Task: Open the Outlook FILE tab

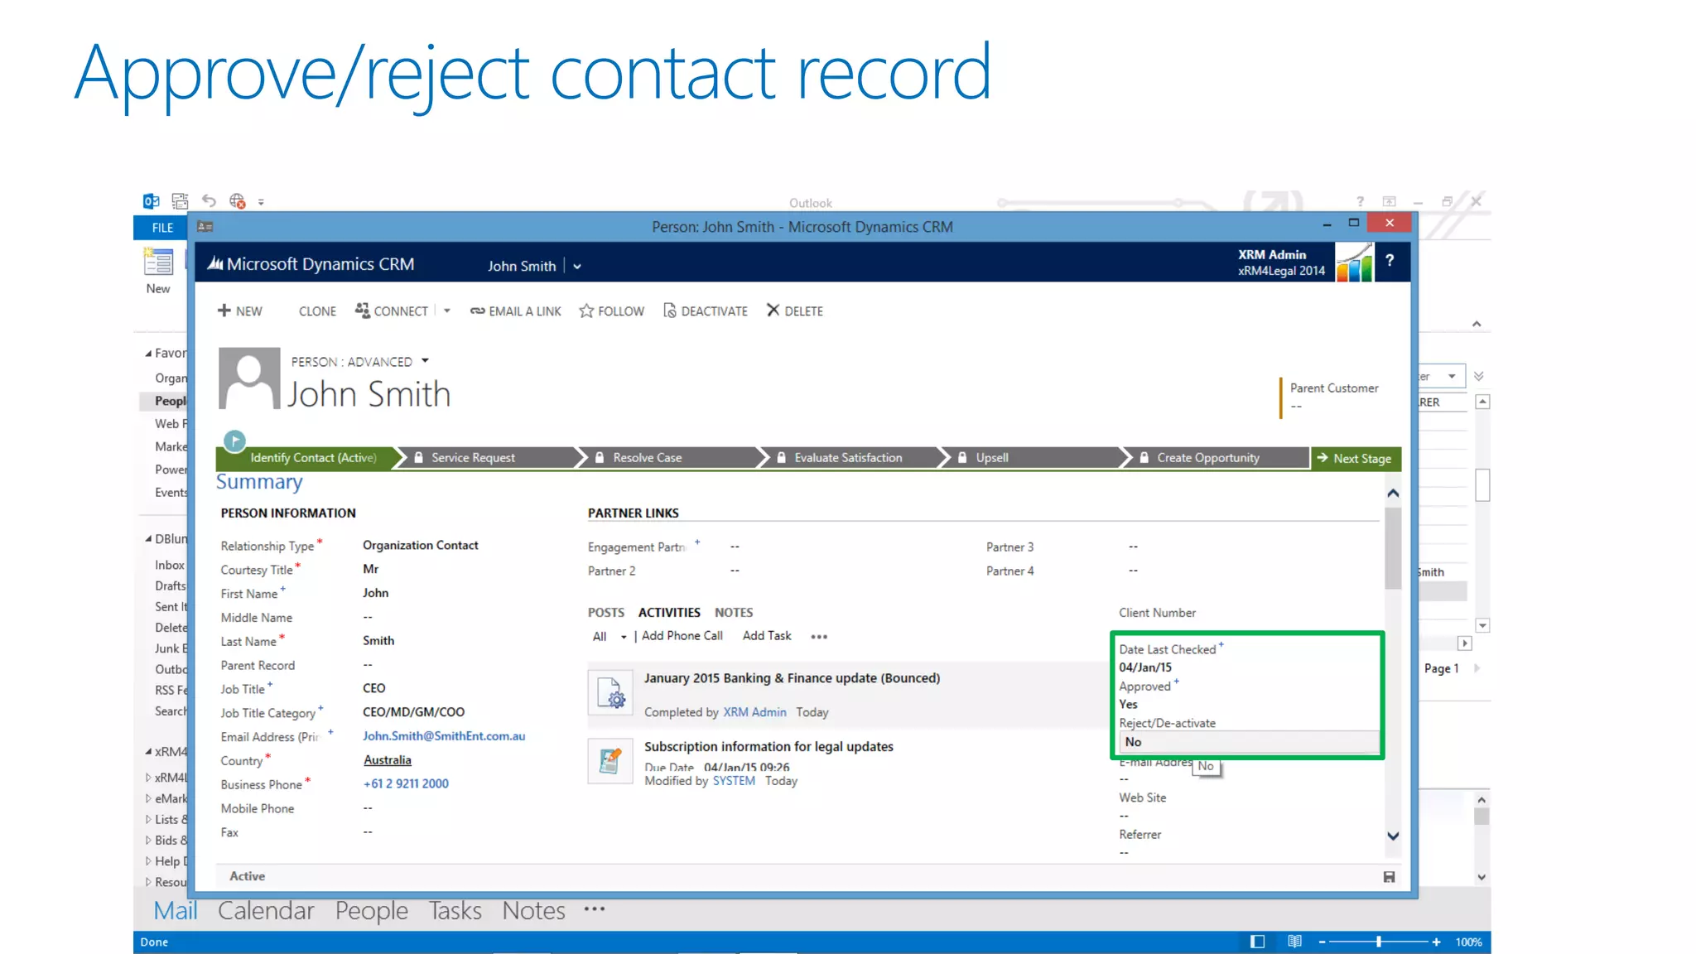Action: coord(162,228)
